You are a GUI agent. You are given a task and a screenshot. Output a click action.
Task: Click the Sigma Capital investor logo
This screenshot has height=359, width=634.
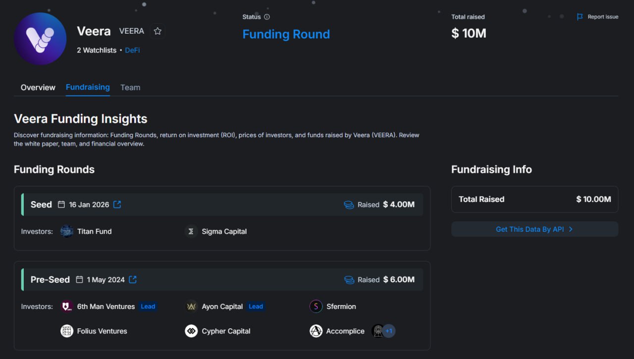coord(191,231)
